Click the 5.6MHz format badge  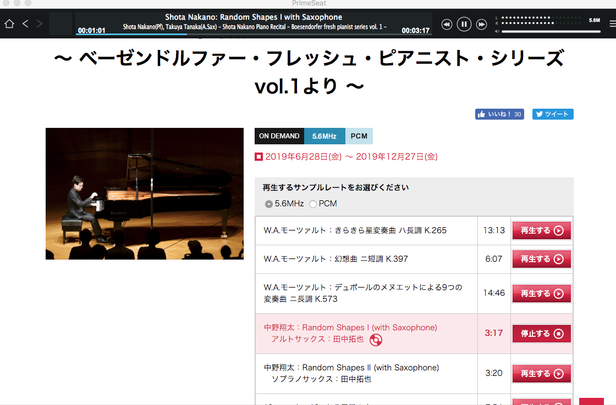pos(324,136)
